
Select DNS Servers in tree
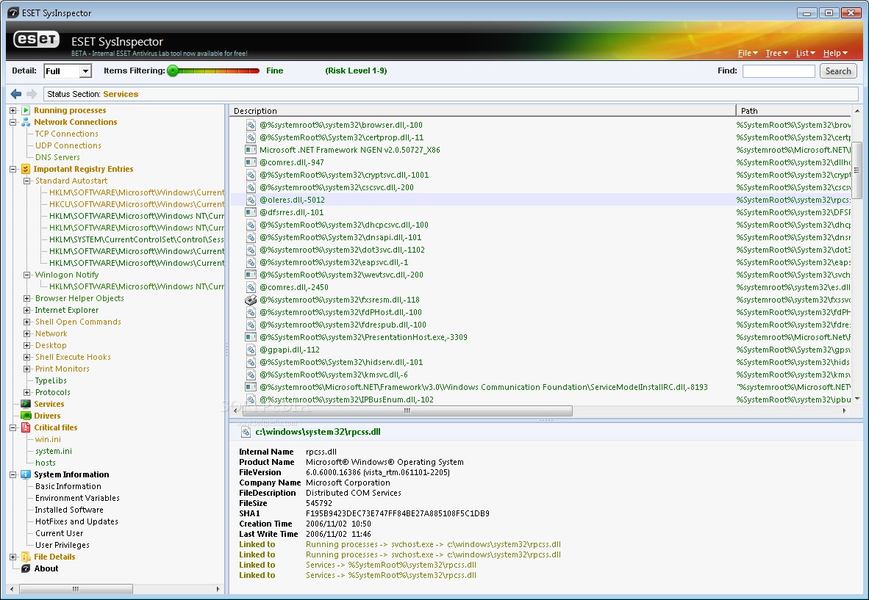click(x=57, y=157)
